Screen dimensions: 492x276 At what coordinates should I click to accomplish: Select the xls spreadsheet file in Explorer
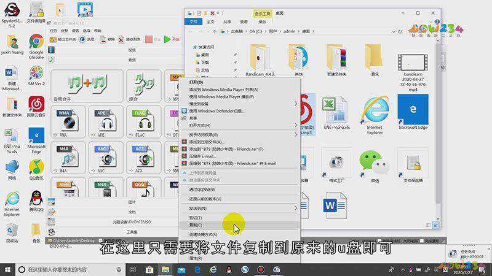coord(336,113)
